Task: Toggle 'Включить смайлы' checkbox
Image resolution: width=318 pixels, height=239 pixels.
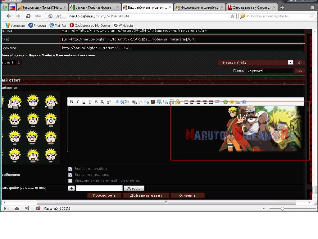Action: [70, 169]
